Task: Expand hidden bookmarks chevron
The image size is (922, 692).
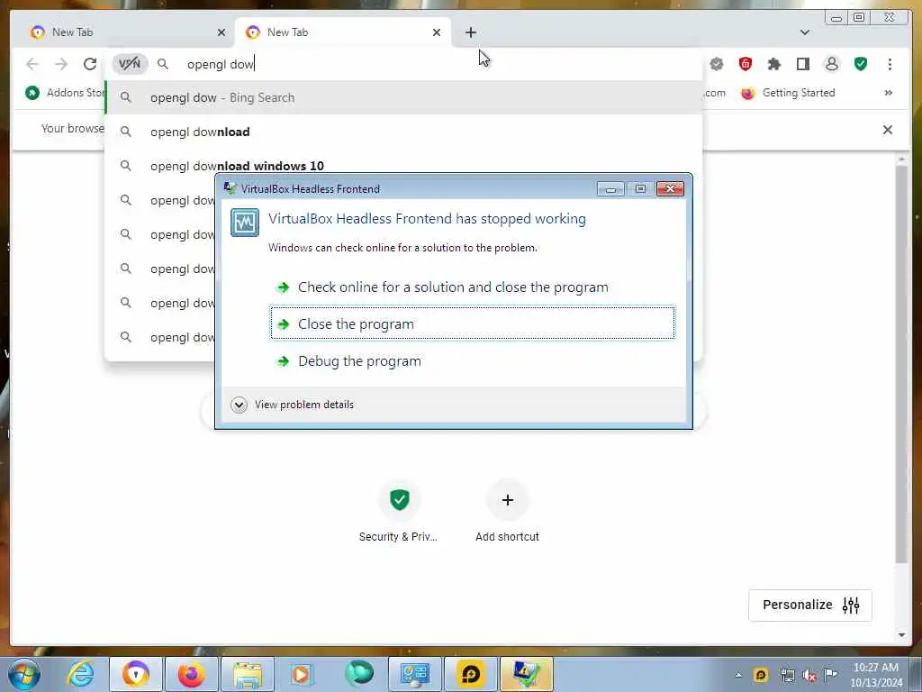Action: pos(888,93)
